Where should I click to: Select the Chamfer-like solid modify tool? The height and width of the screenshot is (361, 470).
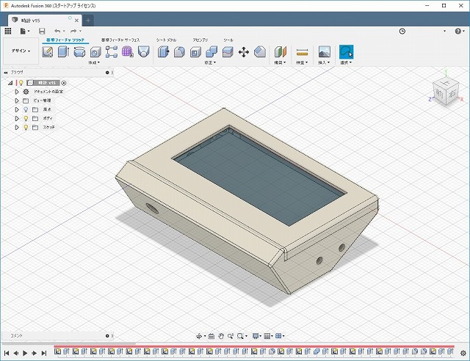[x=260, y=52]
